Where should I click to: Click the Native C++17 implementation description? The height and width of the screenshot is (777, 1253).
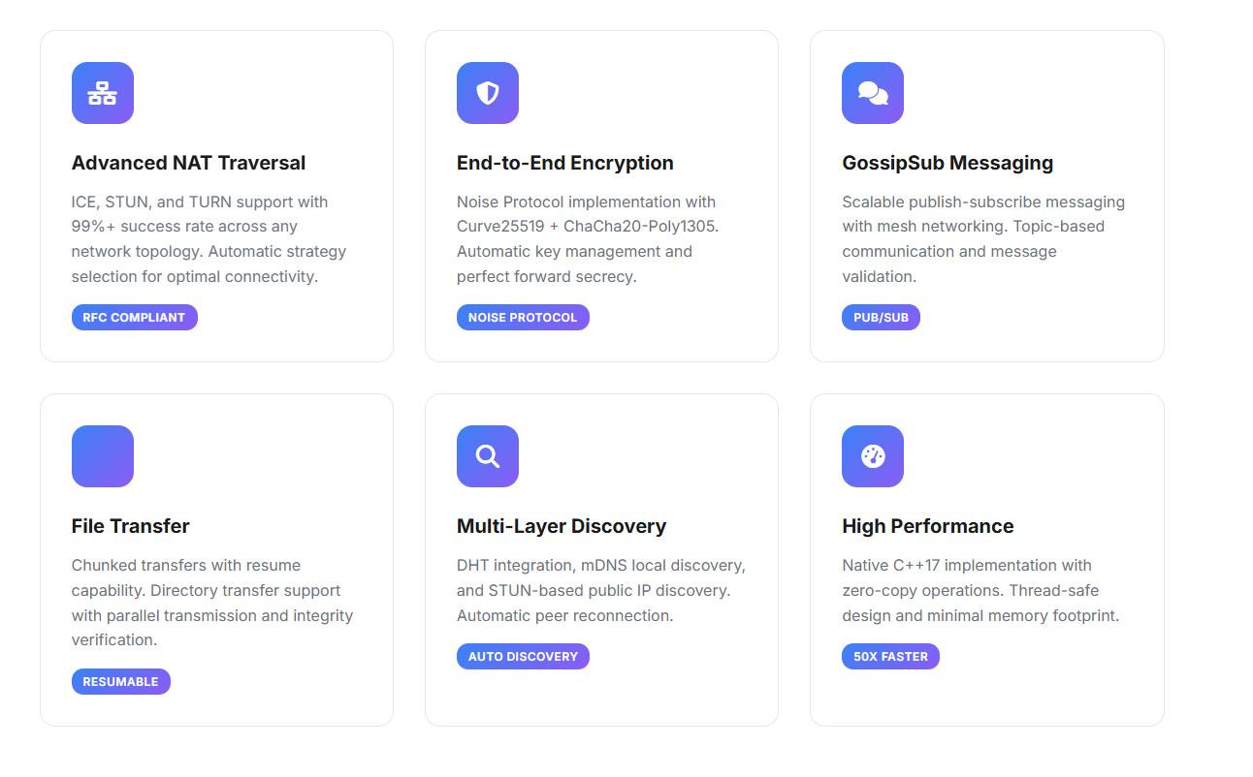click(980, 590)
